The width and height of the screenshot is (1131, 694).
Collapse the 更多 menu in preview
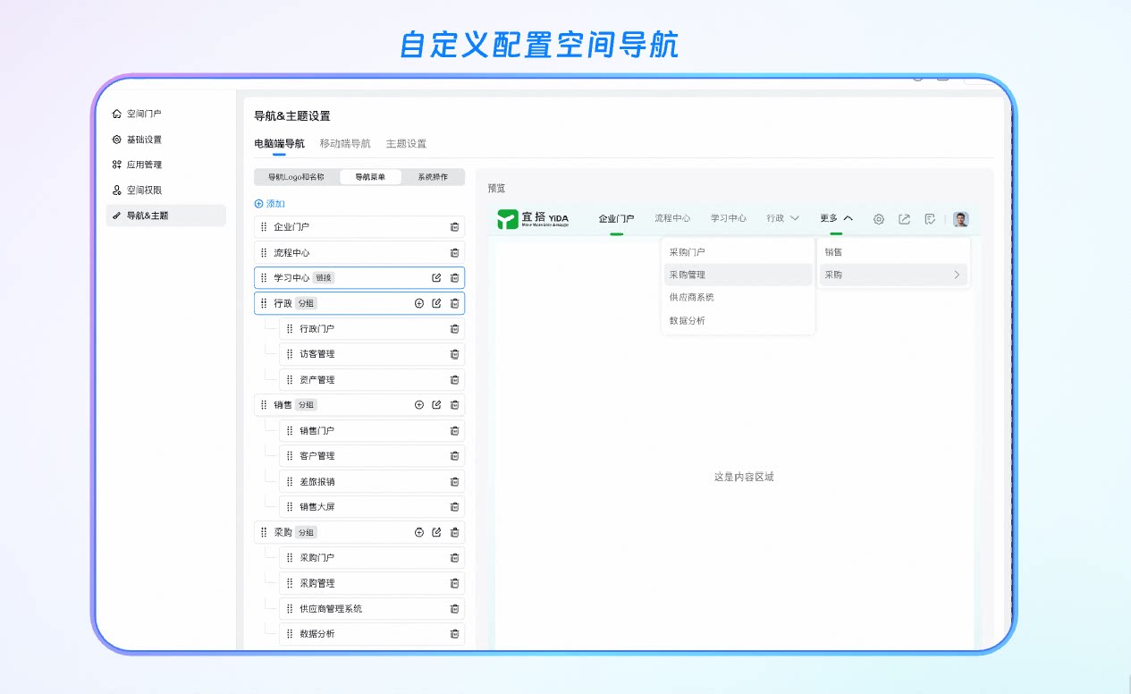point(836,218)
